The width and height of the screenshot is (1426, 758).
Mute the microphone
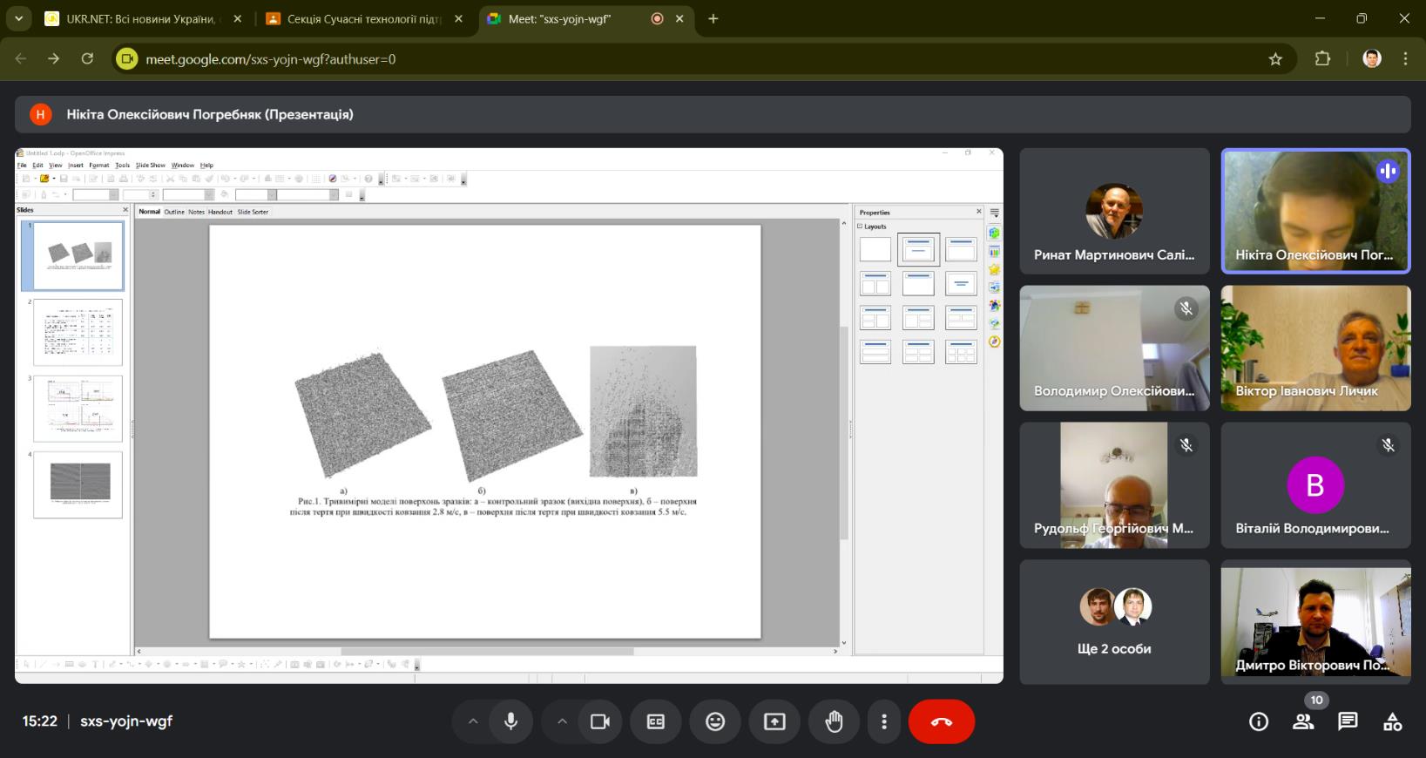(510, 721)
